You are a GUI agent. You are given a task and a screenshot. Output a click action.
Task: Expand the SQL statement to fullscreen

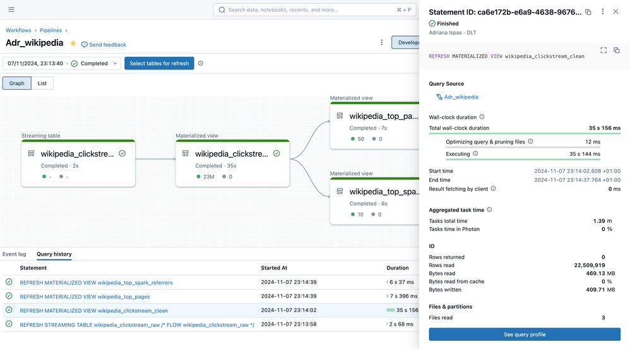[x=603, y=50]
